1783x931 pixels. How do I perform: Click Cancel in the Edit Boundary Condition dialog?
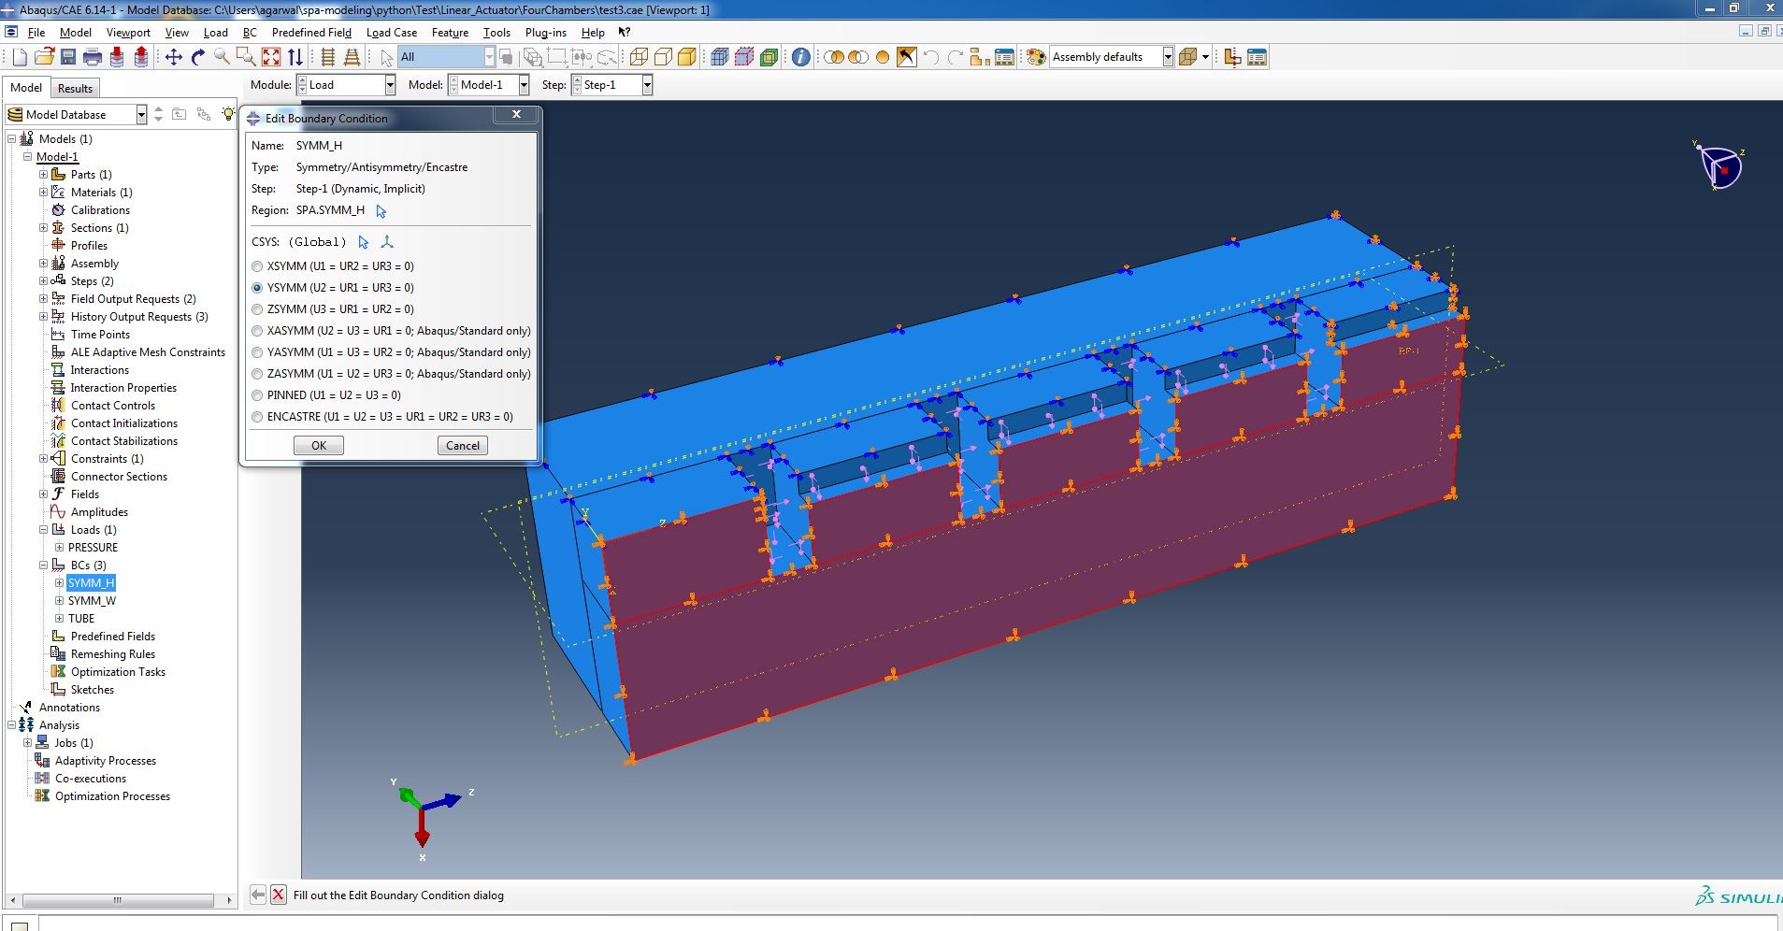463,446
